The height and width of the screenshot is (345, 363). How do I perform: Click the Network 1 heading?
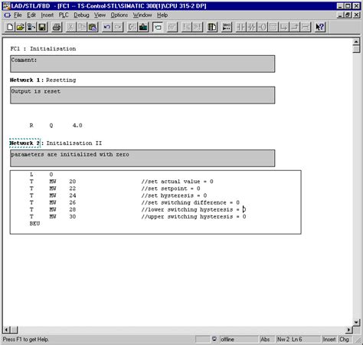tap(25, 80)
